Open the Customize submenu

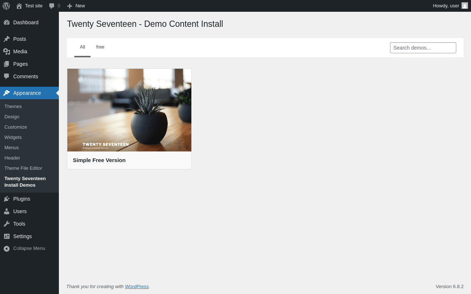(15, 127)
